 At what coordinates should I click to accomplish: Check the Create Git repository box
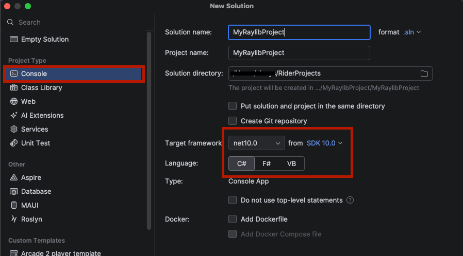[x=233, y=121]
